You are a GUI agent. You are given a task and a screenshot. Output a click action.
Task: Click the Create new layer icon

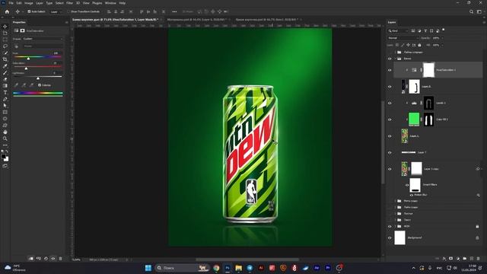pos(472,259)
